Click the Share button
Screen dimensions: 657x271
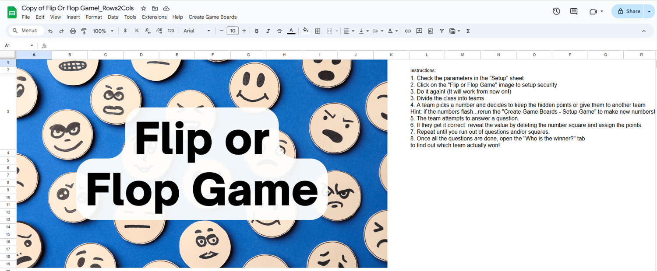(629, 11)
